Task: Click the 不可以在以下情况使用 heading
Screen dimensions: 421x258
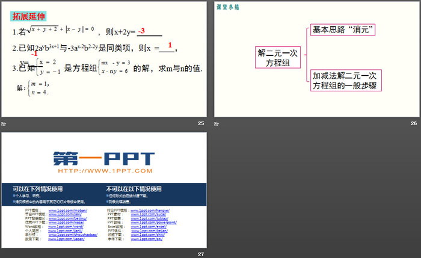Action: [134, 189]
